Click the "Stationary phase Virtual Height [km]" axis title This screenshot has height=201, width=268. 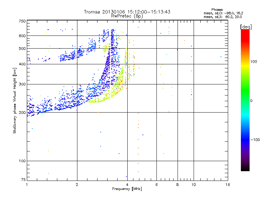[x=15, y=100]
